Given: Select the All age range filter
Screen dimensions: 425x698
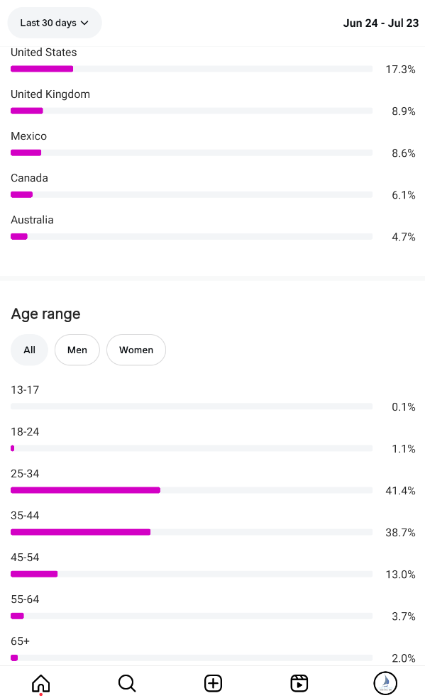Looking at the screenshot, I should coord(29,350).
